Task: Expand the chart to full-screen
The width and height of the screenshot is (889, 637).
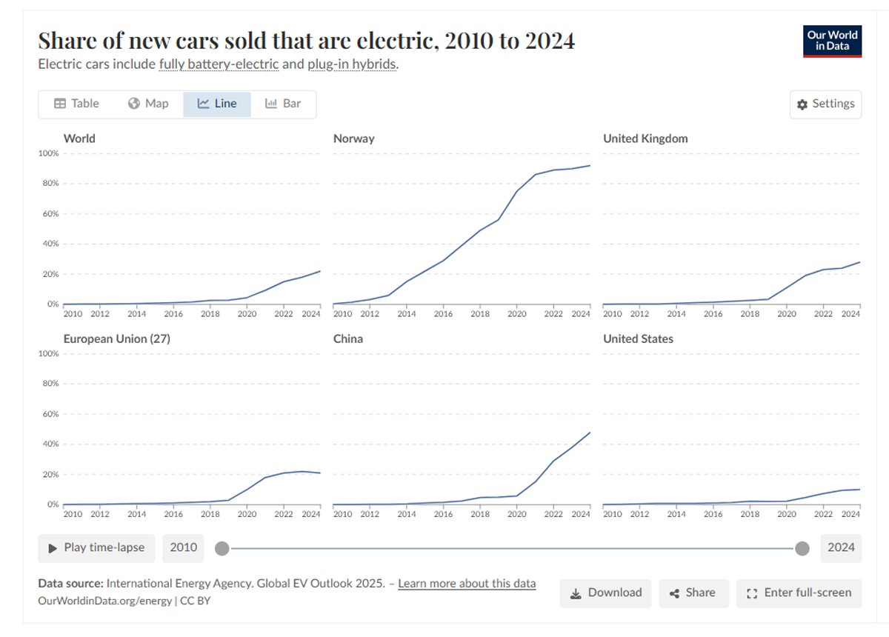Action: click(799, 593)
